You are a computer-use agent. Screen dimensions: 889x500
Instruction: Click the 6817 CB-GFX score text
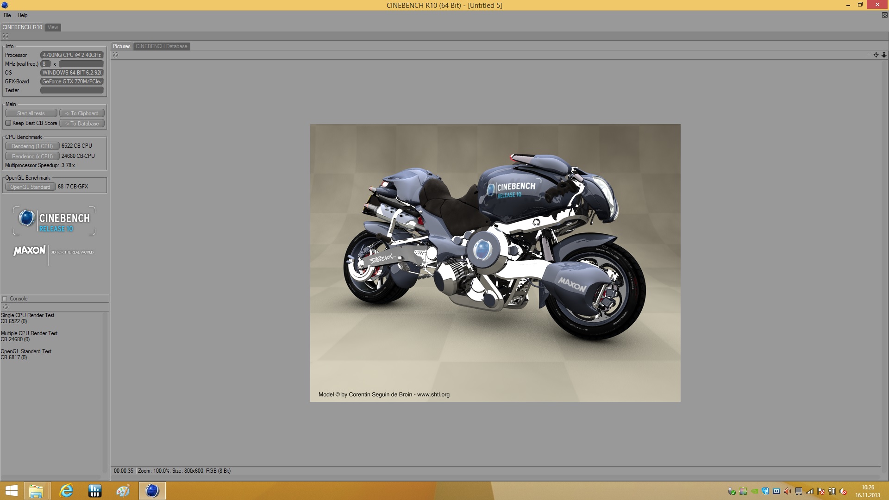73,187
